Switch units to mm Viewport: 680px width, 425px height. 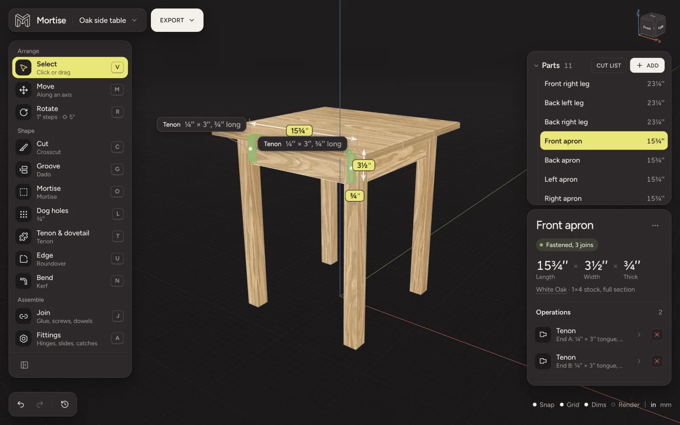tap(666, 405)
